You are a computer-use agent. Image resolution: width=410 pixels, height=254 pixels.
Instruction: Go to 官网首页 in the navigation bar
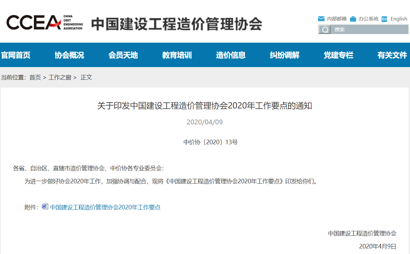click(16, 55)
